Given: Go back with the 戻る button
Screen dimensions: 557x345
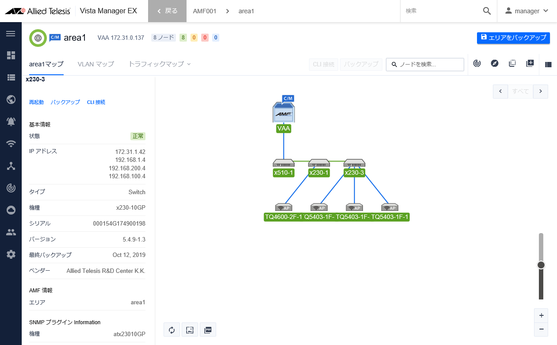Looking at the screenshot, I should (x=167, y=11).
